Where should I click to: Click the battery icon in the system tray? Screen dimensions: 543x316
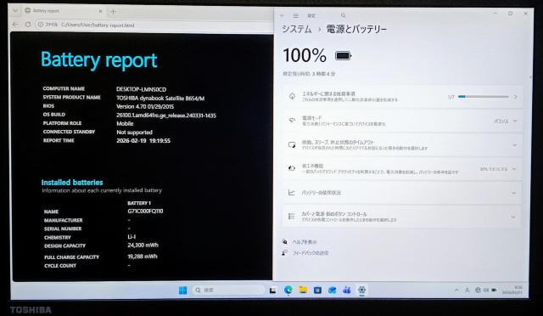point(494,290)
